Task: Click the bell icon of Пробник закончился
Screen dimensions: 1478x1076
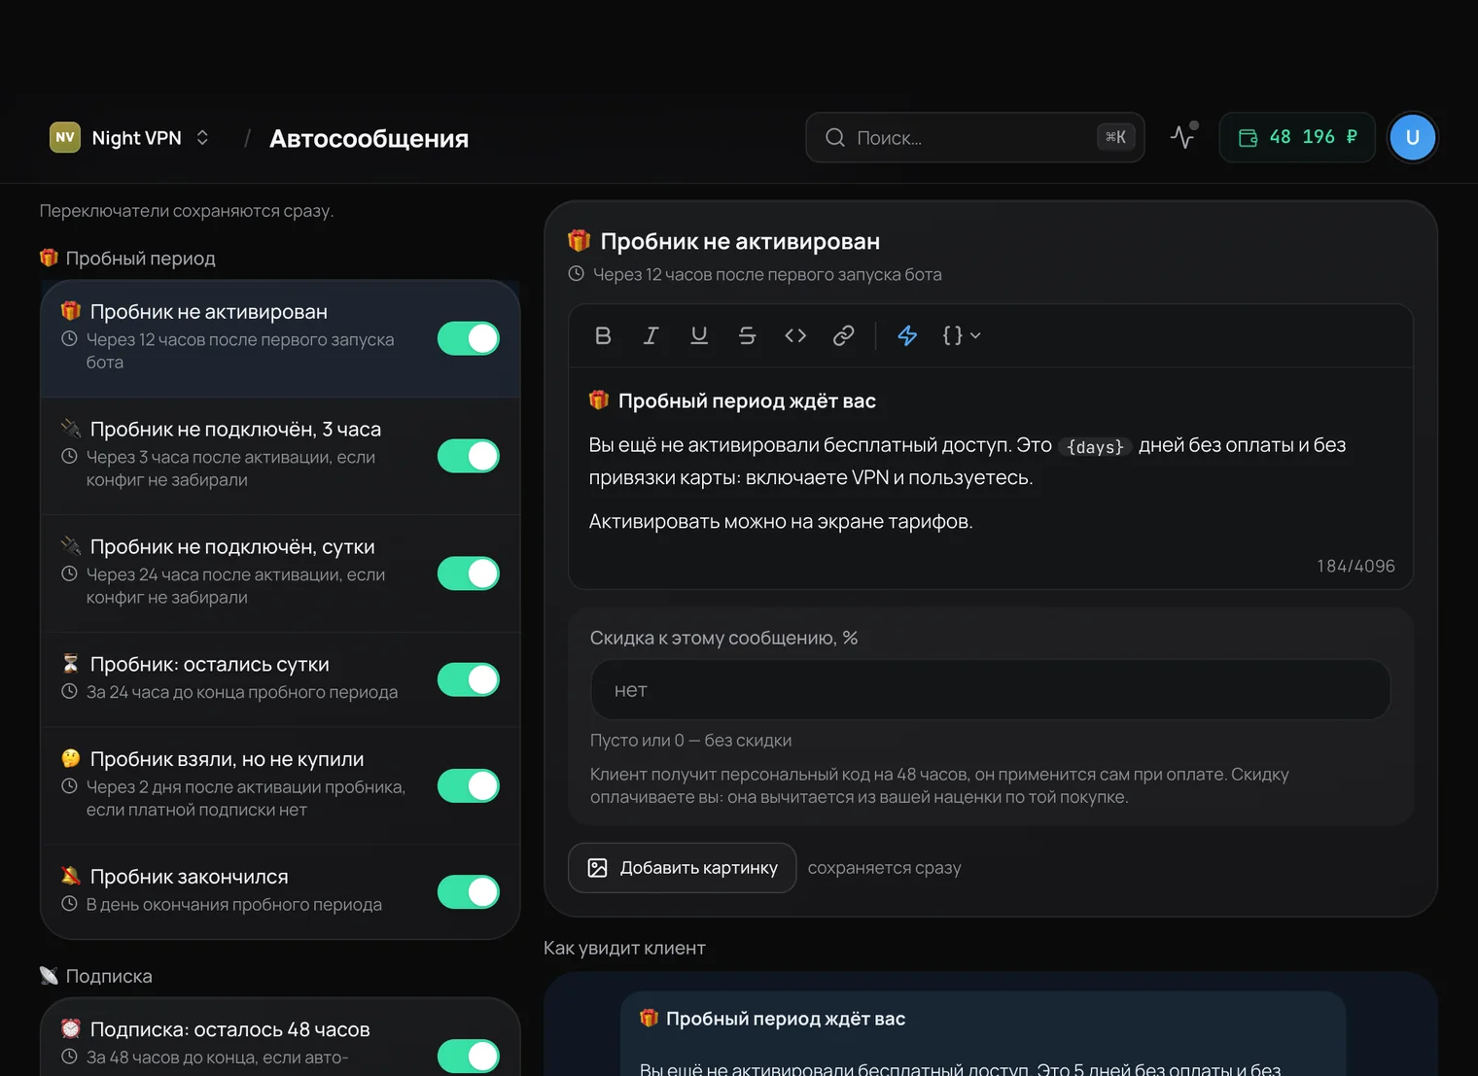Action: pos(70,876)
